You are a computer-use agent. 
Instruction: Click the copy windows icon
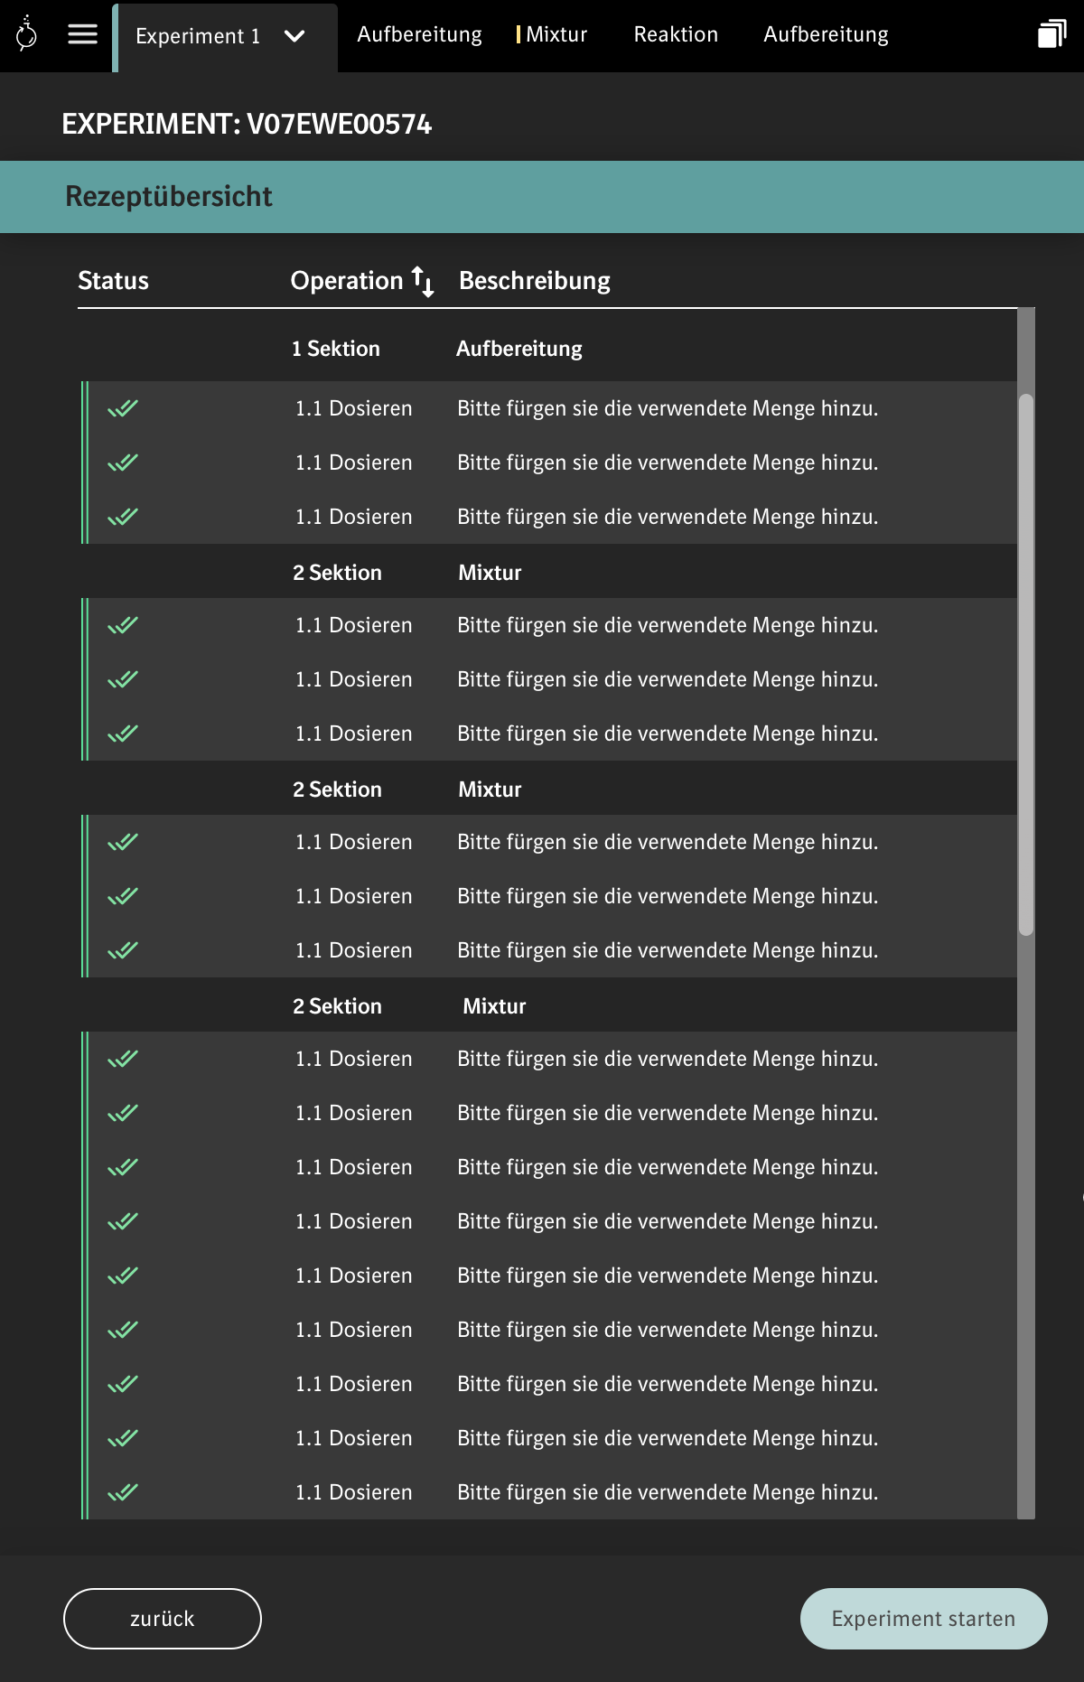(1051, 34)
